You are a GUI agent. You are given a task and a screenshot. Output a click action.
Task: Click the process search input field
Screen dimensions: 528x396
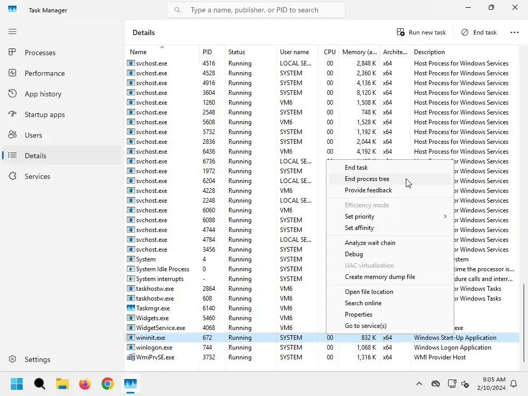click(256, 10)
